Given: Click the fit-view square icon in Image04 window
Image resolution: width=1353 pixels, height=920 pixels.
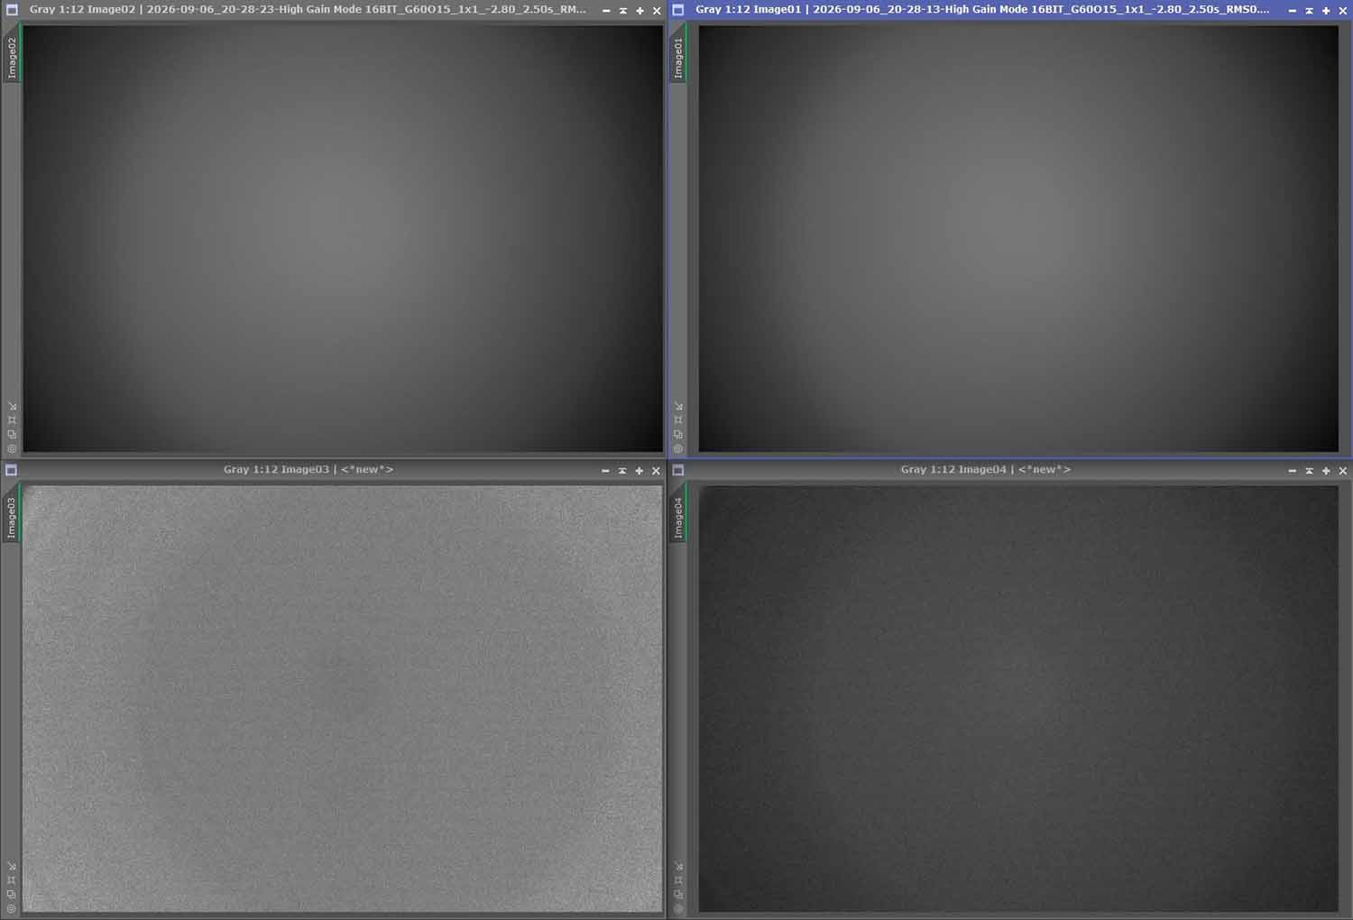Looking at the screenshot, I should click(678, 879).
